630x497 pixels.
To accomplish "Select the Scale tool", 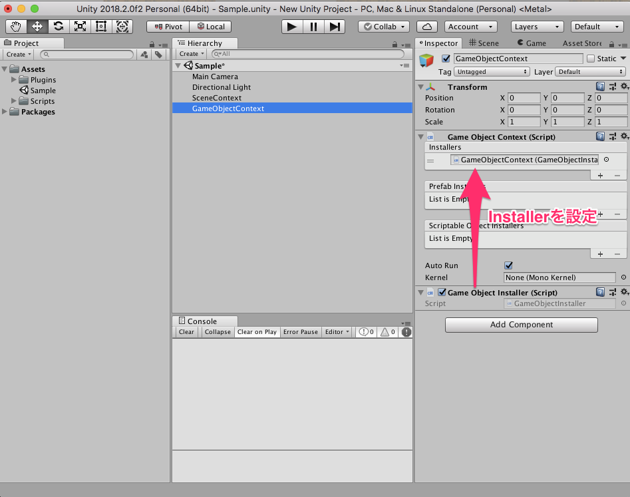I will tap(80, 27).
